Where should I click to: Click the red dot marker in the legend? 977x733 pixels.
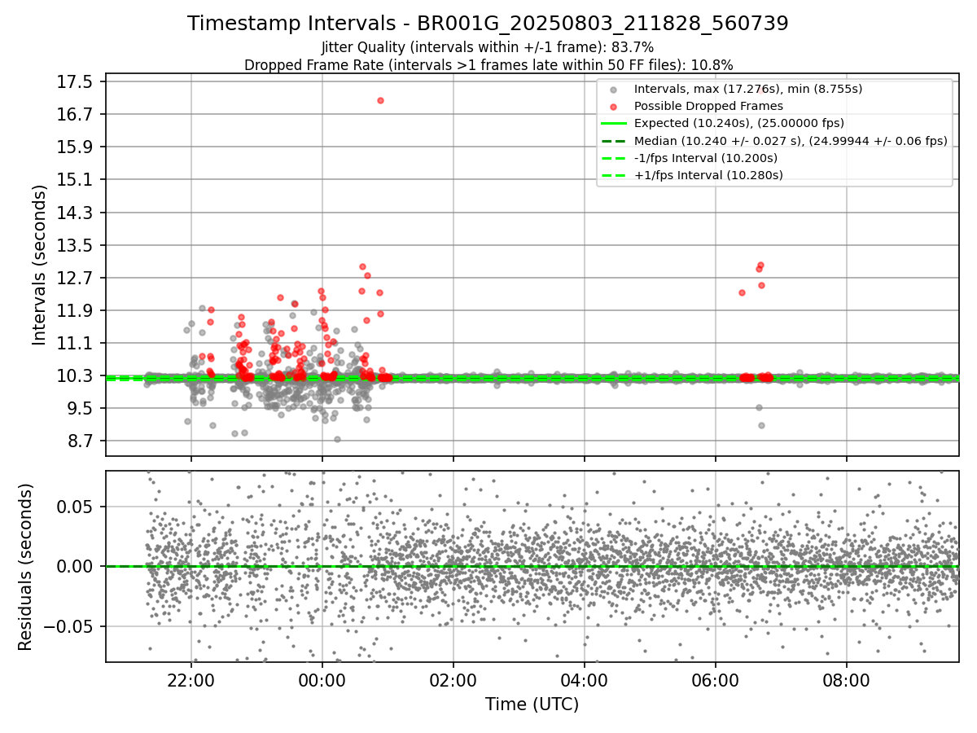coord(613,106)
